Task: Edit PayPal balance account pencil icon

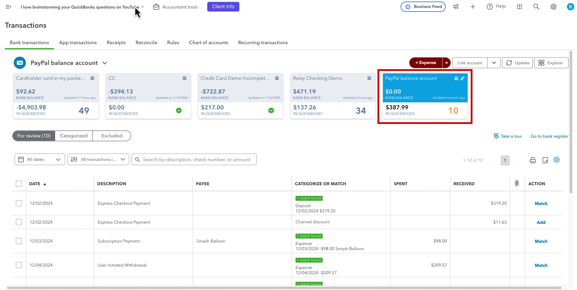Action: coord(462,78)
